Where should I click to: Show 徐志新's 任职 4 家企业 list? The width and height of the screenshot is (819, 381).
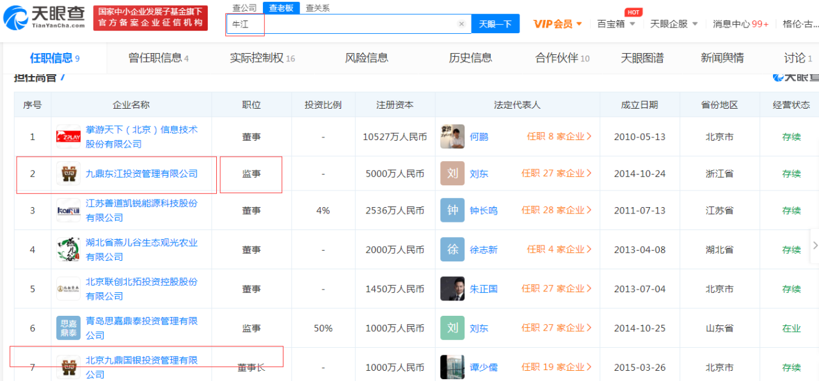click(559, 249)
